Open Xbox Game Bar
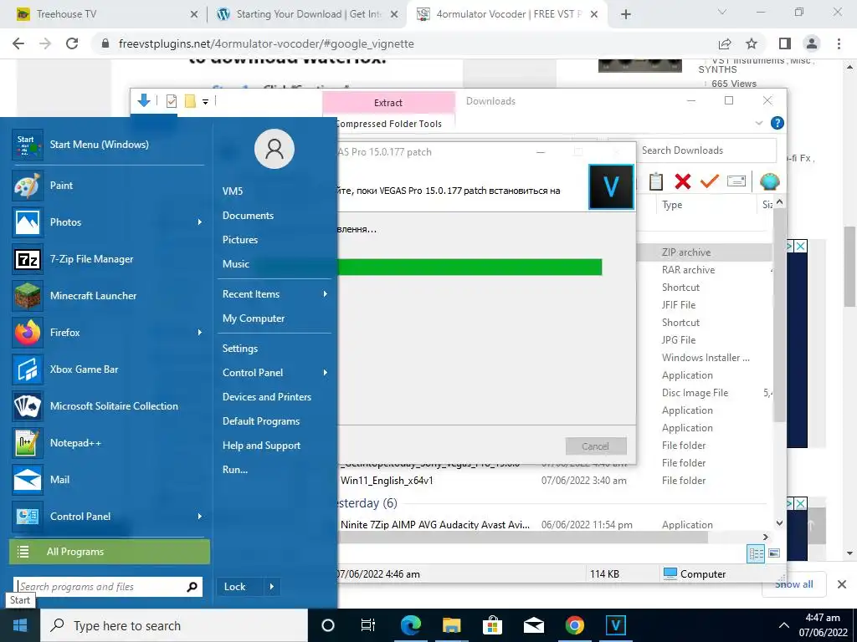Screen dimensions: 857x642 pos(106,369)
